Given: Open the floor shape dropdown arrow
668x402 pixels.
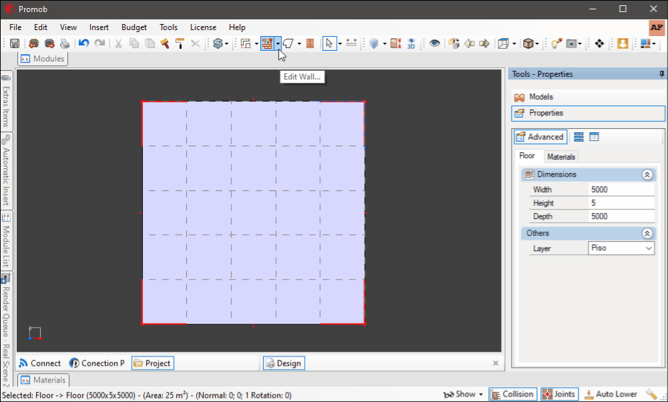Looking at the screenshot, I should [x=299, y=43].
